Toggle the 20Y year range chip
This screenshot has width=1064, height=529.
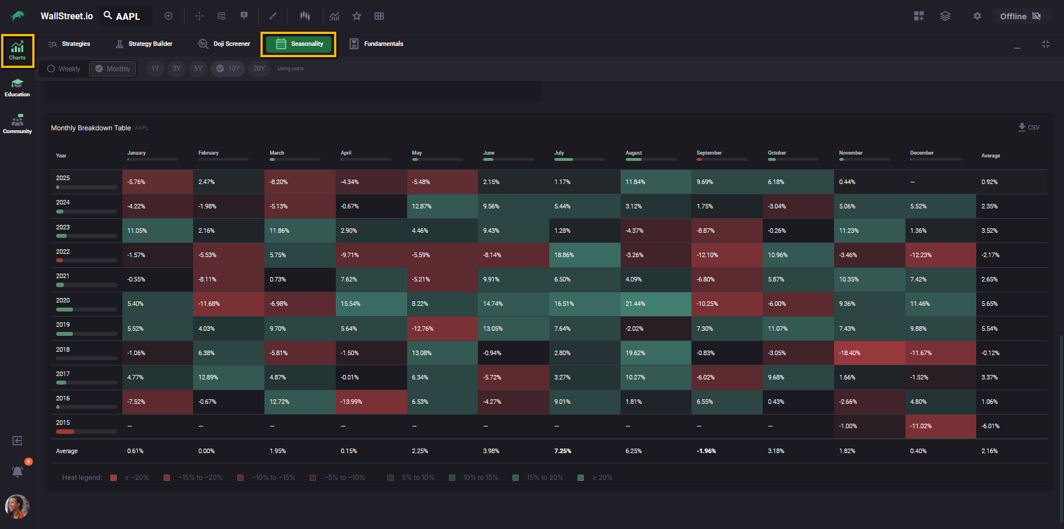(x=259, y=69)
